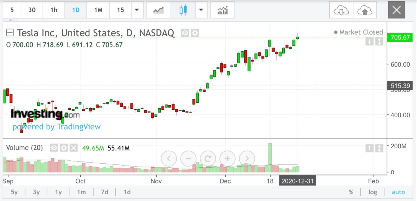Open Tesla series settings gear

click(x=195, y=33)
